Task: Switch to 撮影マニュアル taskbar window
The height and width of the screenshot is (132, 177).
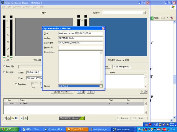Action: pyautogui.click(x=32, y=130)
